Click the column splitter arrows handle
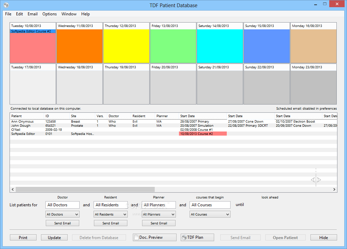This screenshot has width=347, height=249. pyautogui.click(x=316, y=180)
